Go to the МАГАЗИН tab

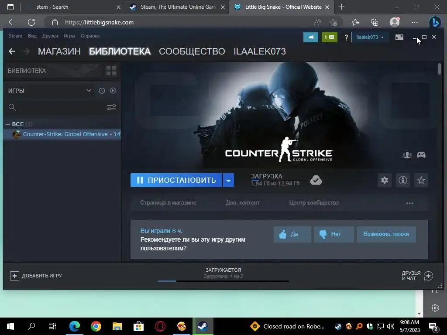tap(59, 51)
